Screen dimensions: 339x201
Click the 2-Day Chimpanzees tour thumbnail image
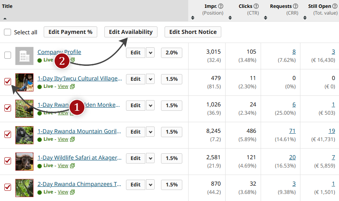coord(24,188)
